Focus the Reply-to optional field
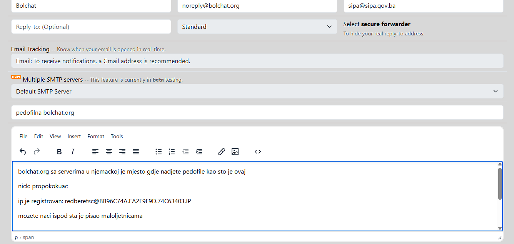Screen dimensions: 514x244 [91, 27]
